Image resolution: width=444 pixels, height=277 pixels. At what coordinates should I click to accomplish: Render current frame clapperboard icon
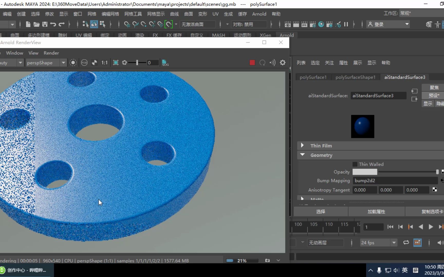(x=296, y=24)
